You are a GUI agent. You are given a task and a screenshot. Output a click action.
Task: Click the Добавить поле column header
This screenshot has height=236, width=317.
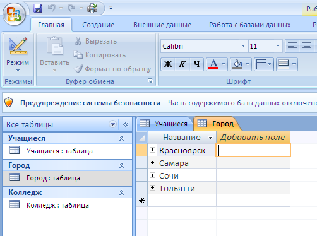coord(253,138)
